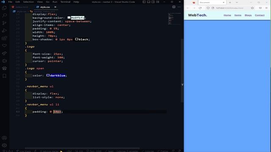Click the style.css breadcrumb item
Viewport: 271px width, 152px height.
point(22,11)
